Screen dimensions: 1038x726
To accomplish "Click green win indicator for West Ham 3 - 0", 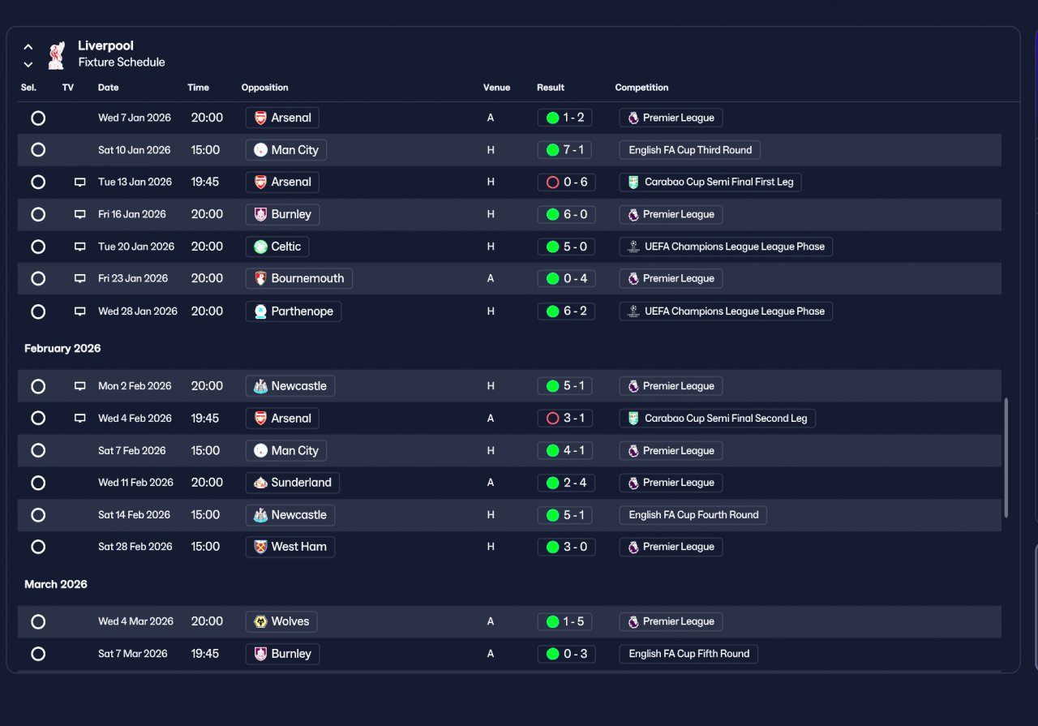I will pyautogui.click(x=553, y=547).
